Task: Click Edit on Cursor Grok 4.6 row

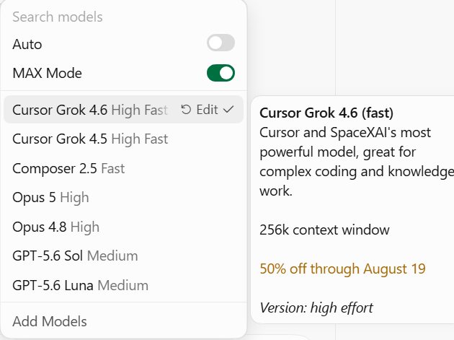Action: point(207,110)
